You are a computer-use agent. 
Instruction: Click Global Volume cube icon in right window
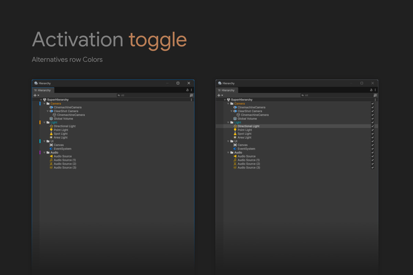pos(235,119)
